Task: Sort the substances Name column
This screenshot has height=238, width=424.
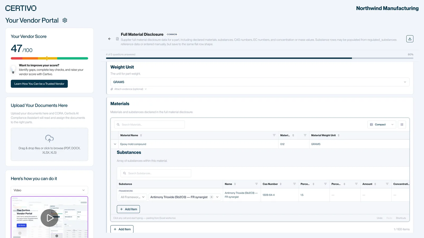Action: tap(235, 184)
